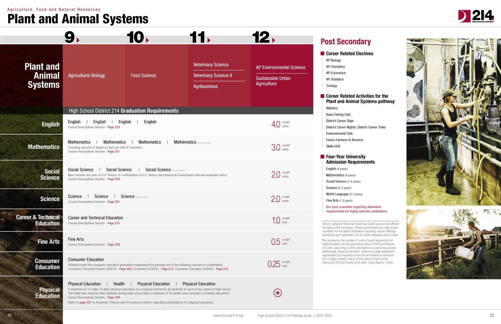Click the page 327 physical education substitutions link
Viewport: 501px width, 324px height.
tap(85, 302)
